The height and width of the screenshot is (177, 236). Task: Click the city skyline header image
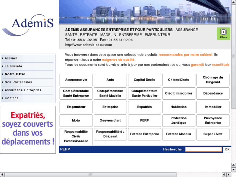click(x=145, y=12)
